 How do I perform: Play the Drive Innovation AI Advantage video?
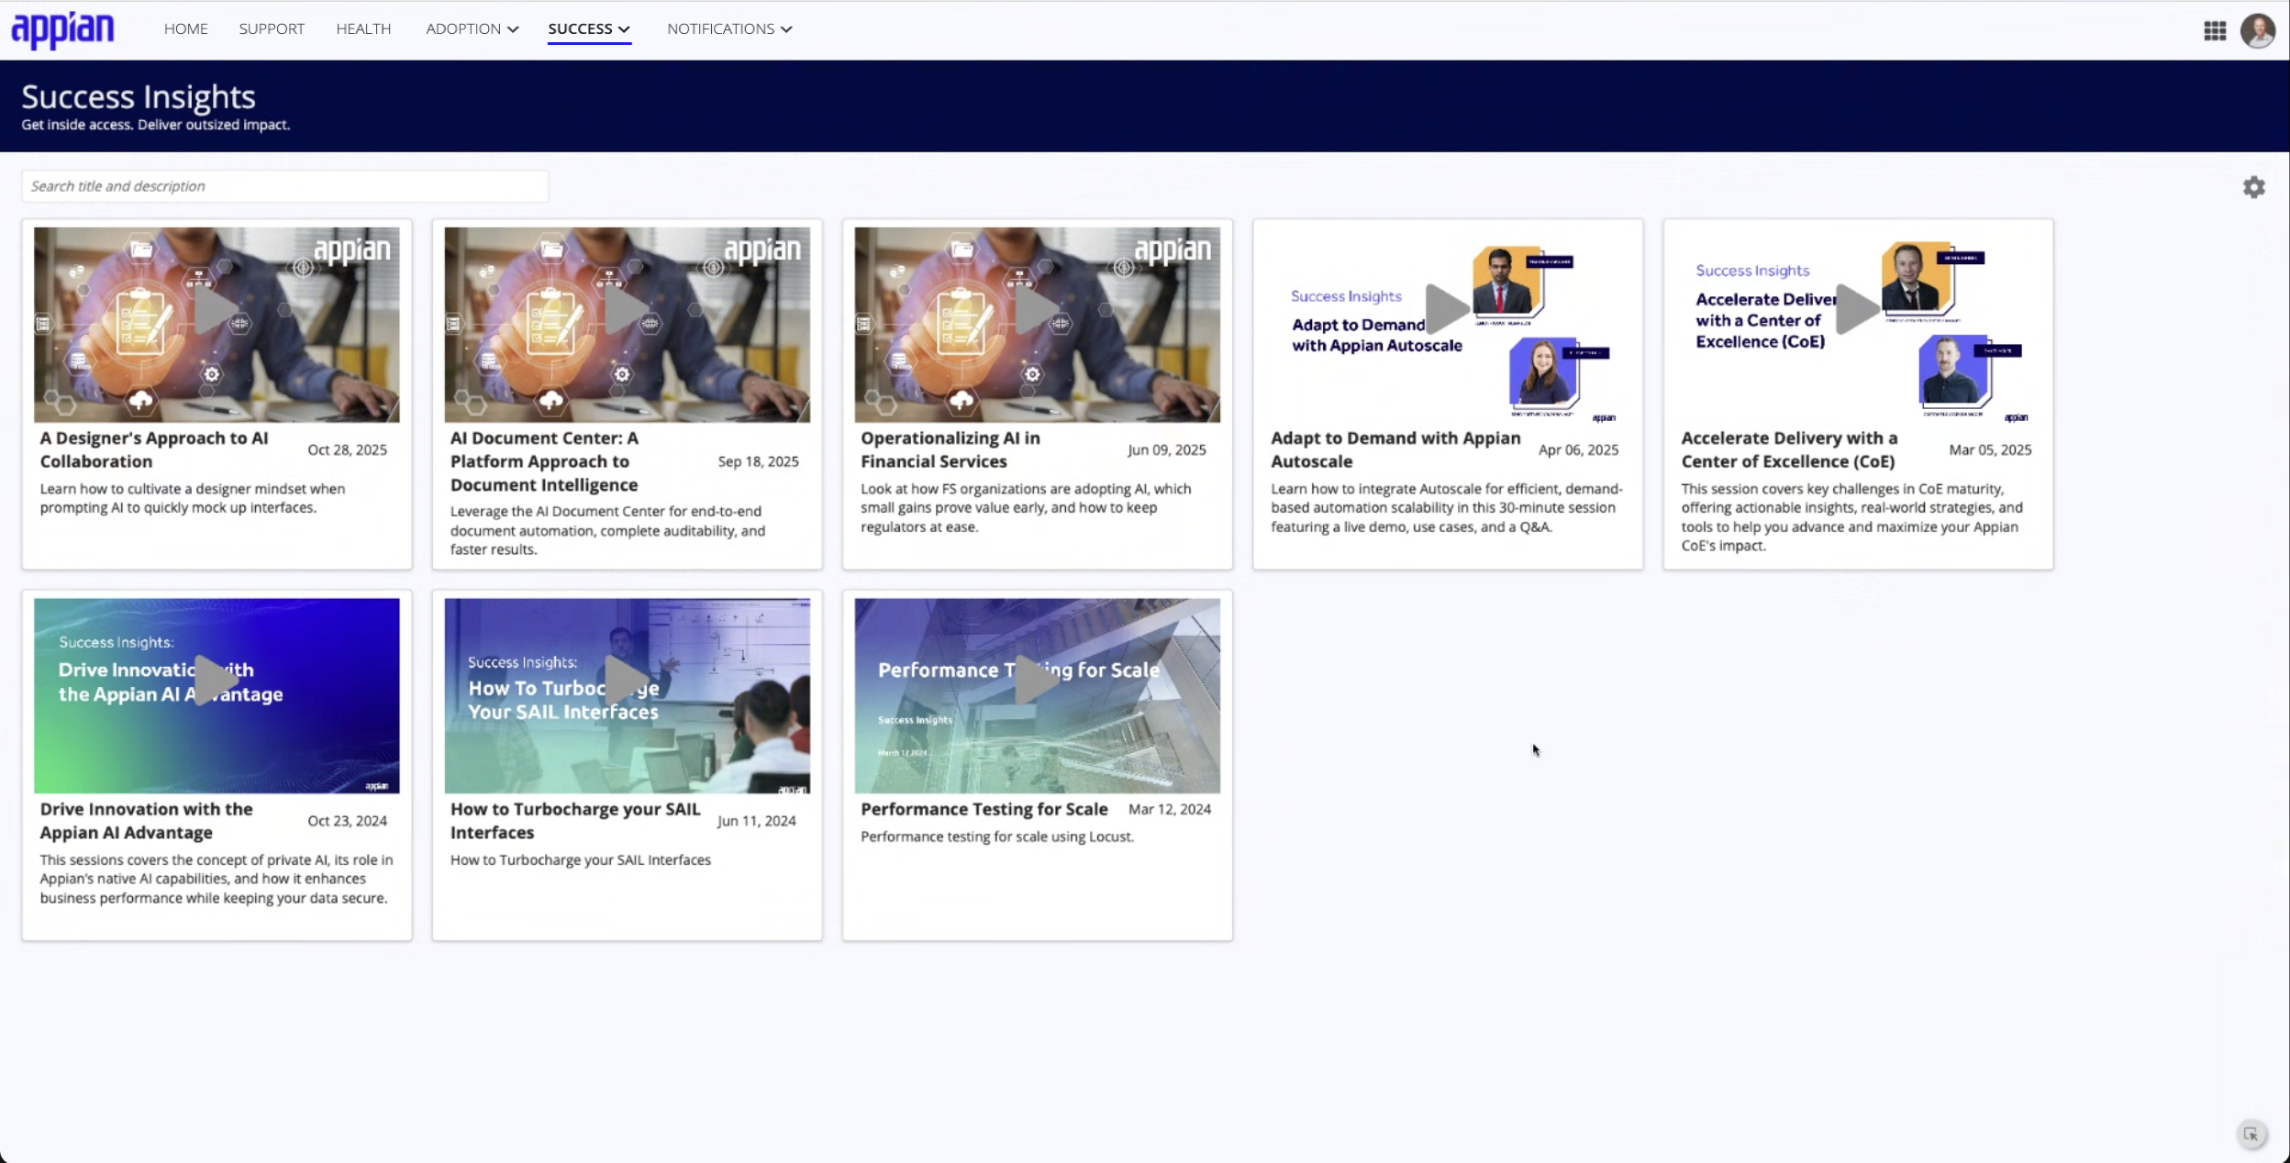click(217, 681)
